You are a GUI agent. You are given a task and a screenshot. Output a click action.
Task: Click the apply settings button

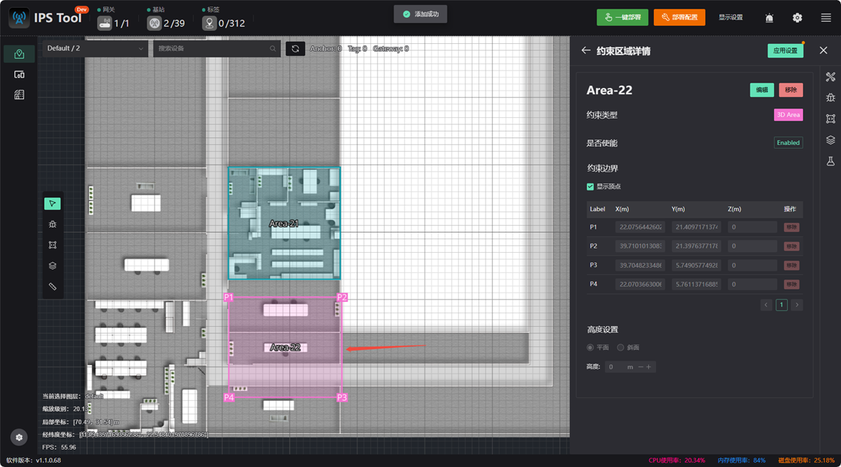785,50
